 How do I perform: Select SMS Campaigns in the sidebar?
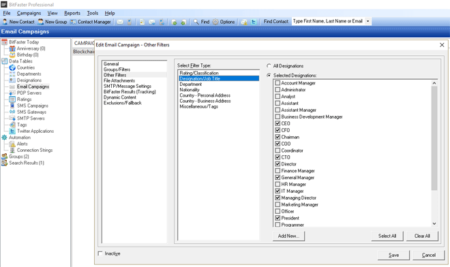pos(33,106)
